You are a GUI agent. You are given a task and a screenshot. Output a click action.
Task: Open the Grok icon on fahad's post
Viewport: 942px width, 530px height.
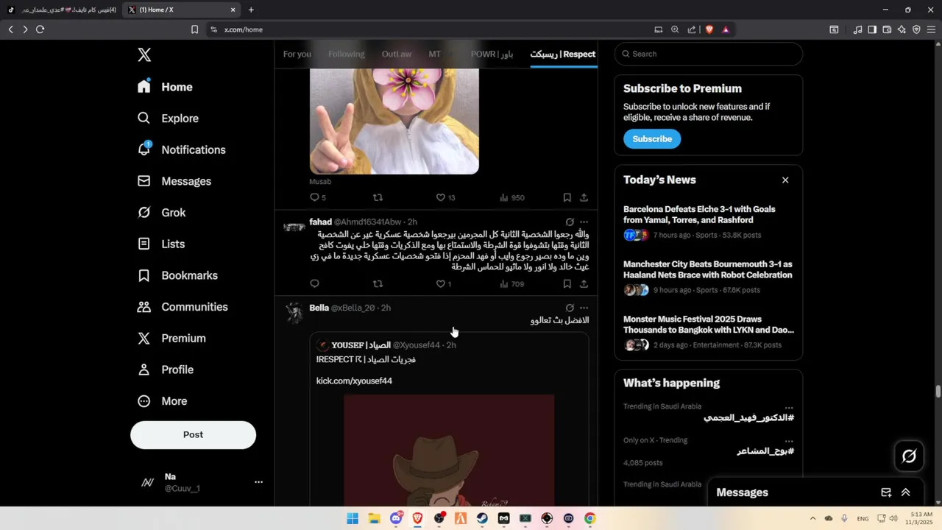(569, 222)
